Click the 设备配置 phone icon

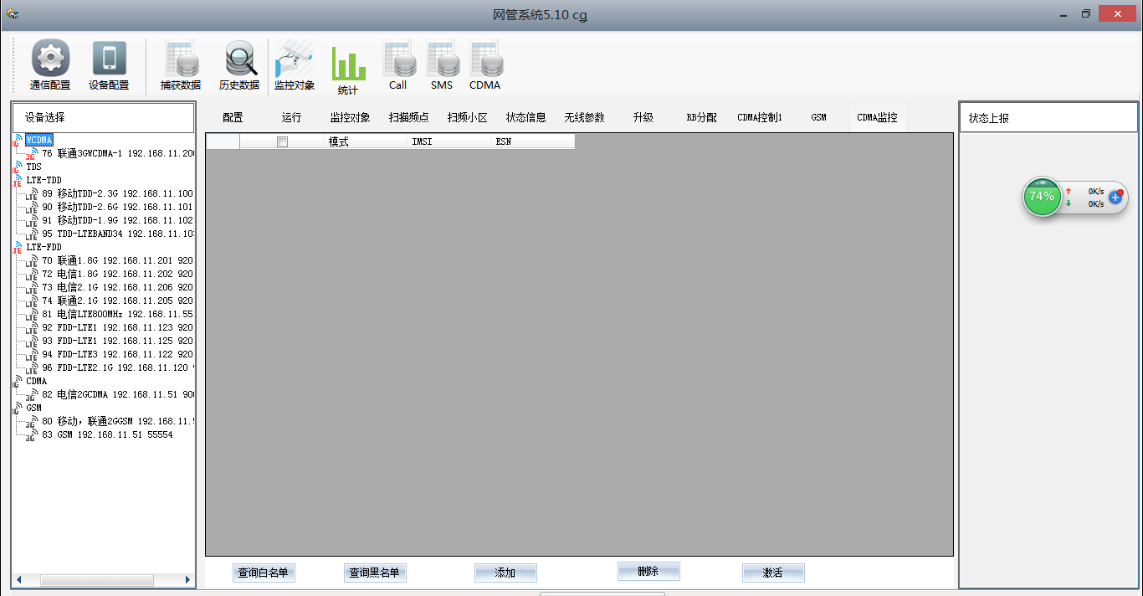[x=108, y=64]
